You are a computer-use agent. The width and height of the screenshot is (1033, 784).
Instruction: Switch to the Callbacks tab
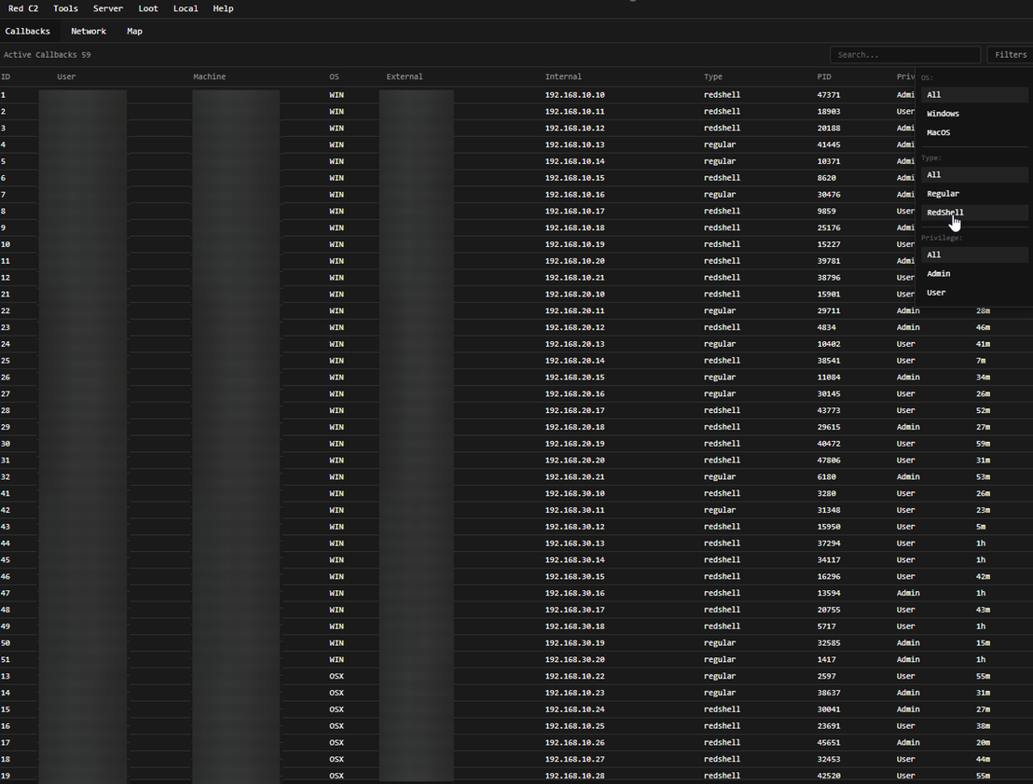pyautogui.click(x=28, y=31)
